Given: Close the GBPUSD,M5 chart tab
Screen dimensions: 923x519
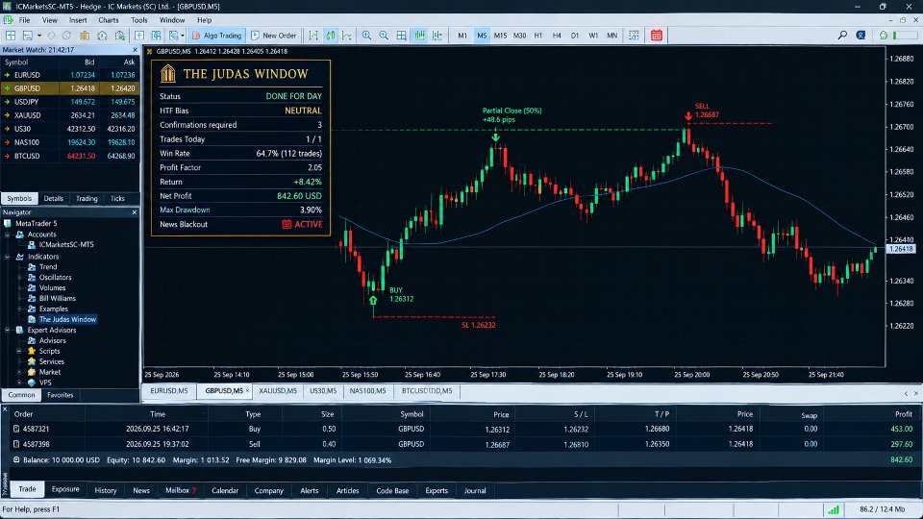Looking at the screenshot, I should [247, 391].
